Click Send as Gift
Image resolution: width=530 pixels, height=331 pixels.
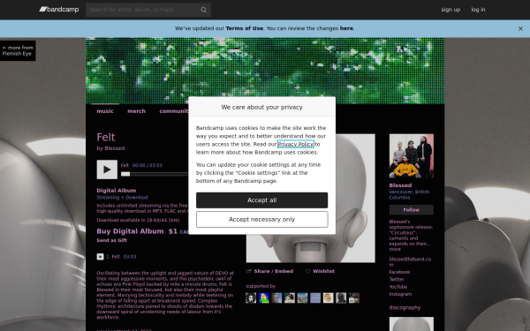point(112,240)
